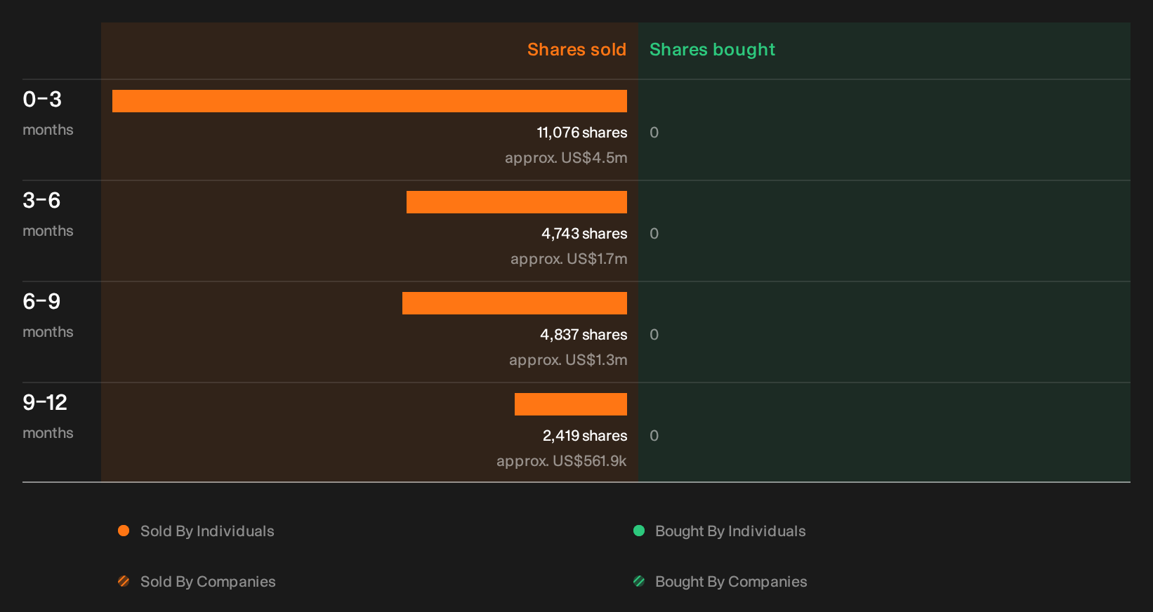Click the 3-6 months orange bar
The image size is (1153, 612).
click(517, 202)
